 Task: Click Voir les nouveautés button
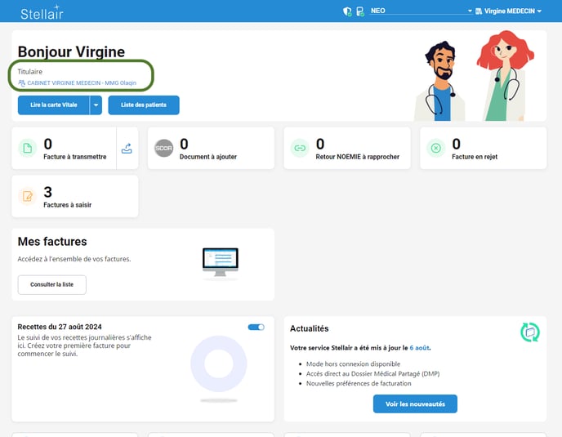[415, 404]
